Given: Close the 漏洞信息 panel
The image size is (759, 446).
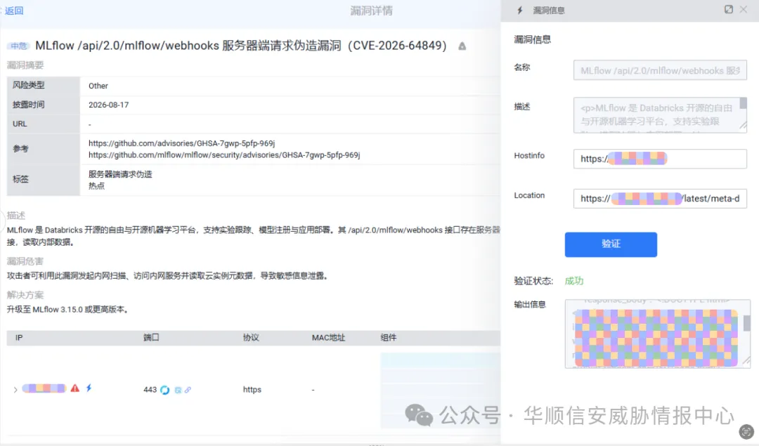Looking at the screenshot, I should click(x=744, y=10).
